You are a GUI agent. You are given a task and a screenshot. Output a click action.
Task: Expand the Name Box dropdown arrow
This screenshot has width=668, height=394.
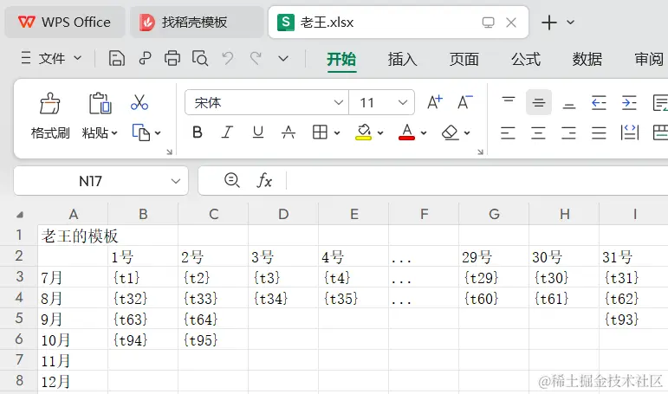tap(176, 181)
